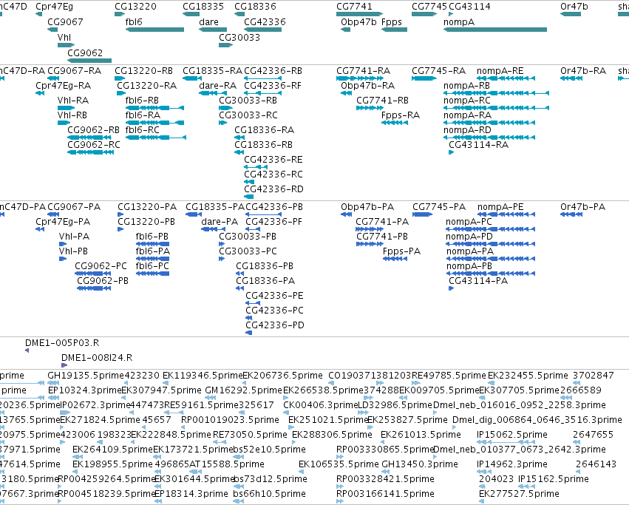Click EST CK00406.3prime label

pos(321,405)
